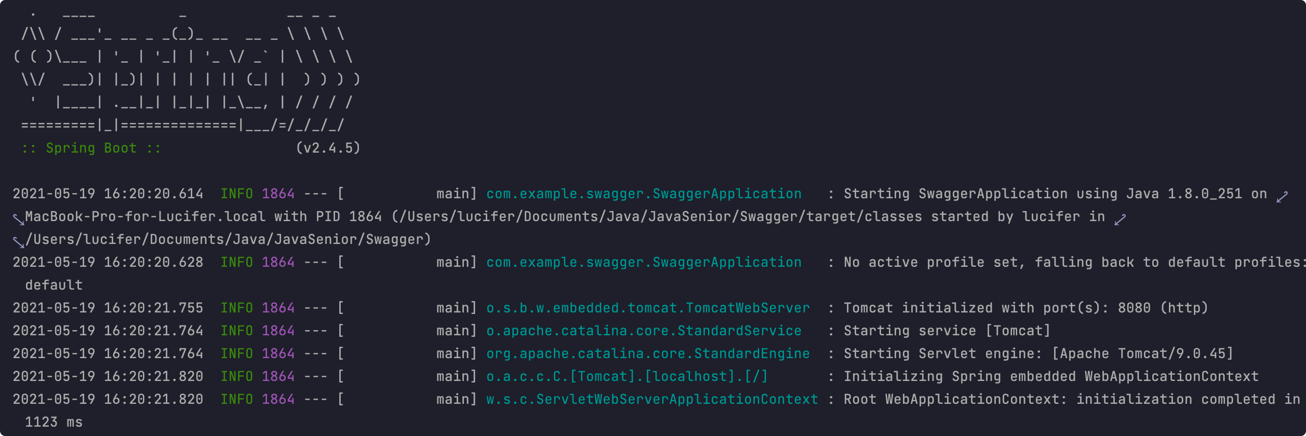Select the timestamp '2021-05-19 16:20:21.755'
The image size is (1306, 436).
(108, 308)
